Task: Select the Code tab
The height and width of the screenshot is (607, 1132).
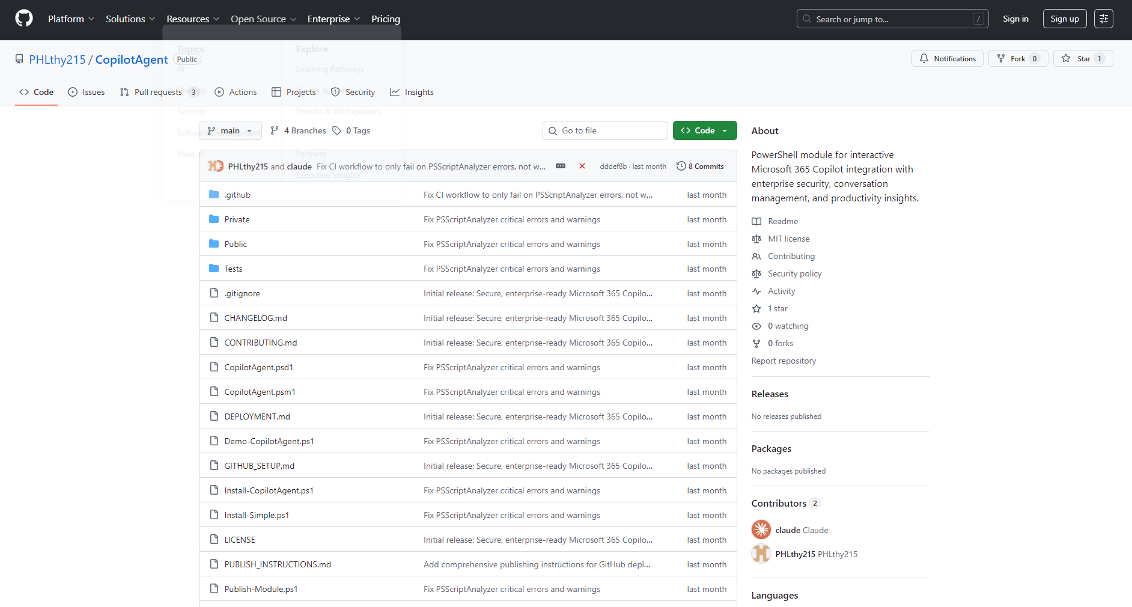Action: 36,92
